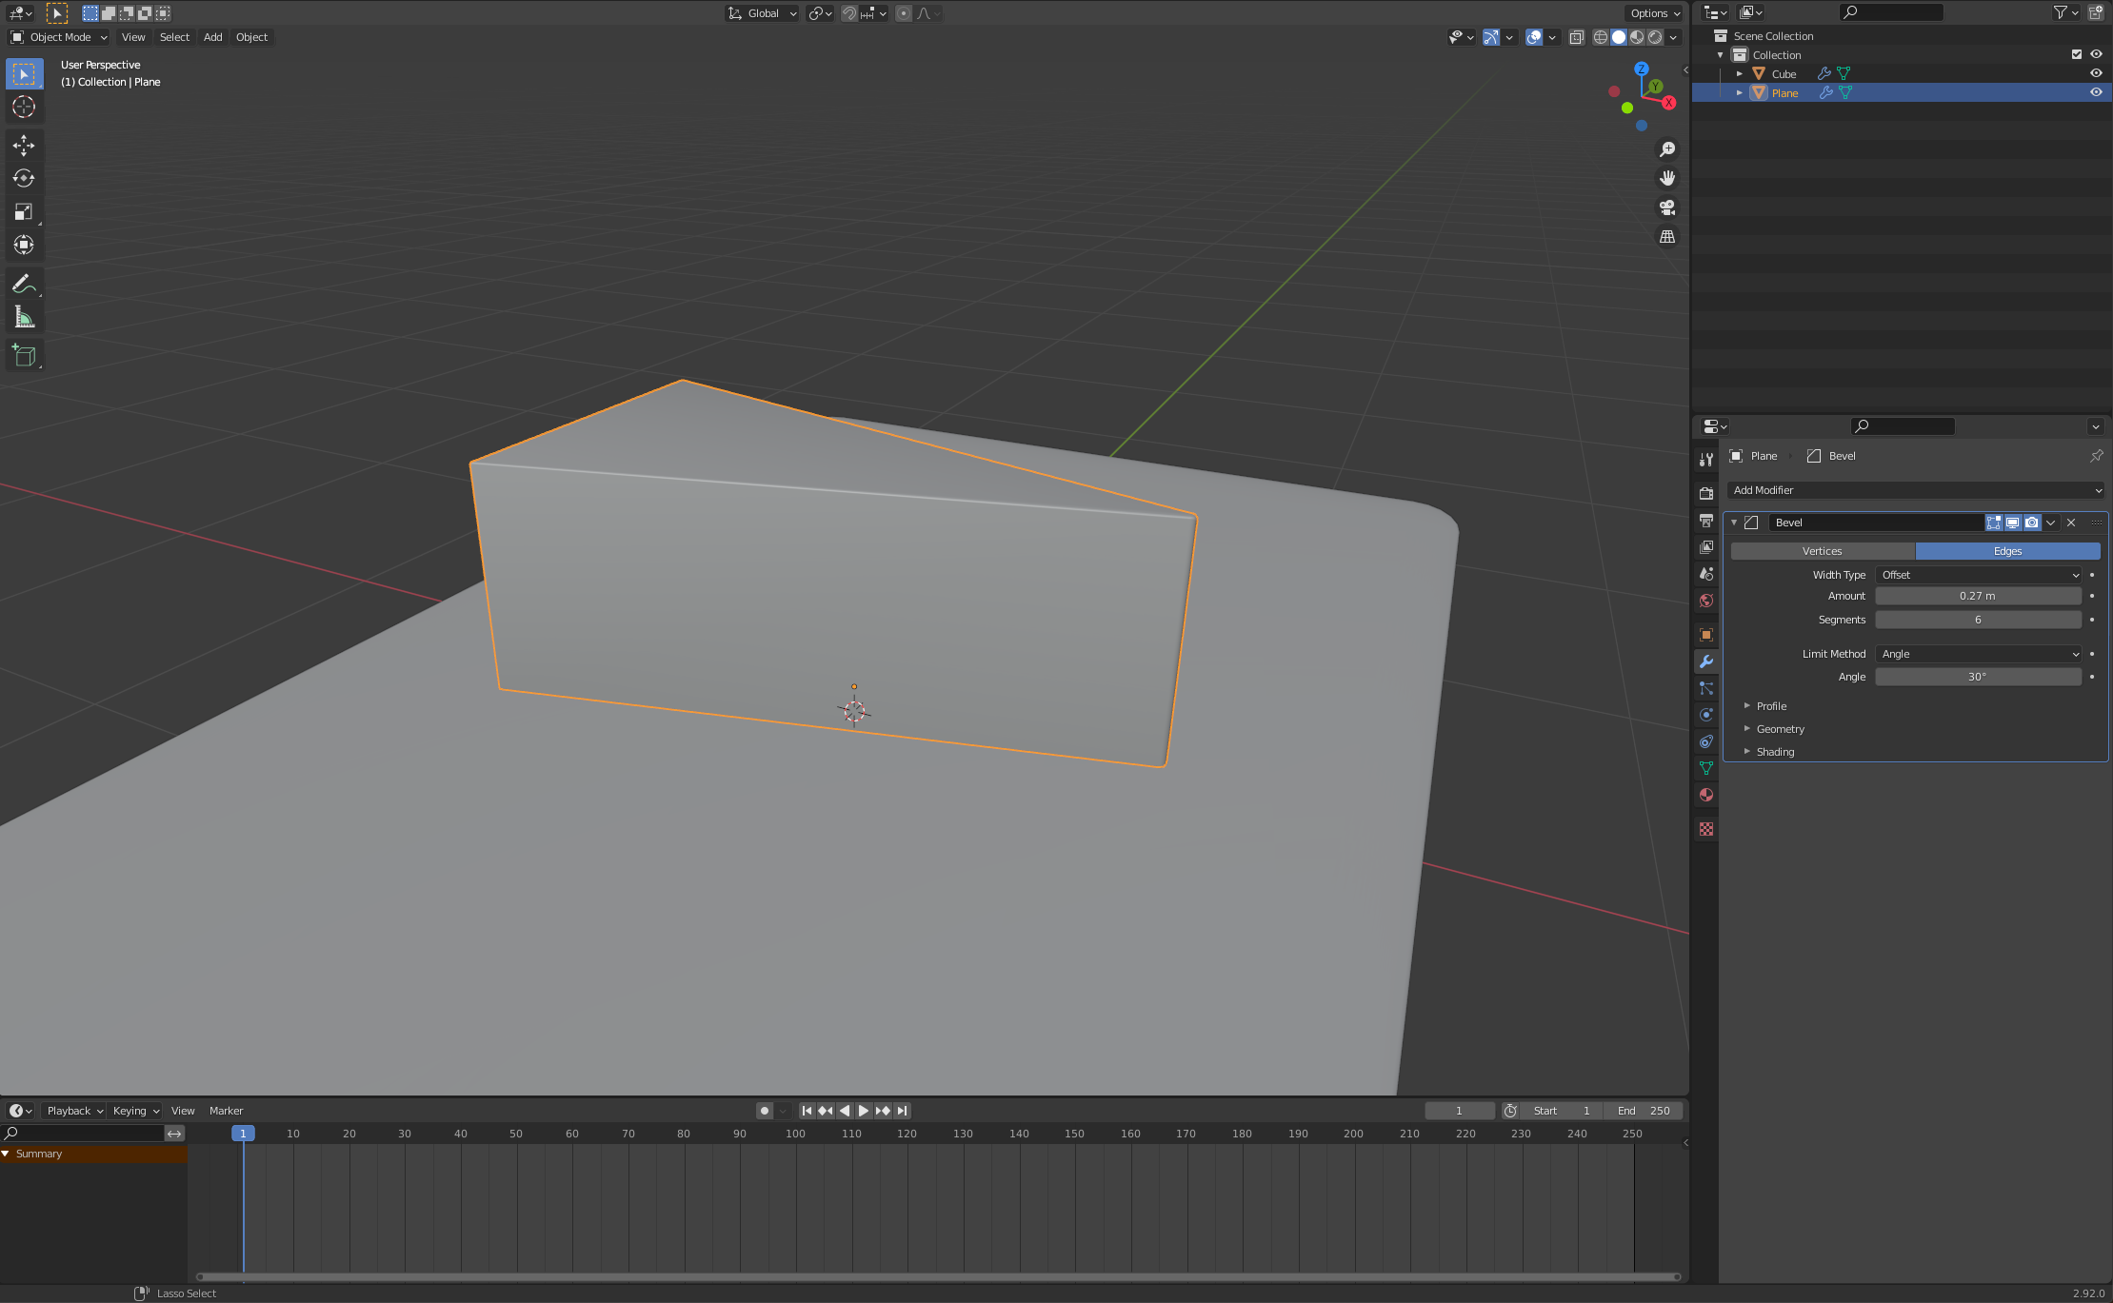This screenshot has width=2113, height=1303.
Task: Select the Move tool in toolbar
Action: (24, 144)
